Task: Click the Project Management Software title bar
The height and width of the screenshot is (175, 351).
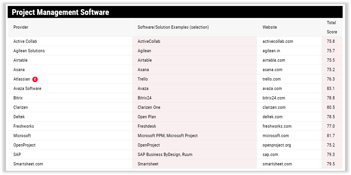Action: pos(60,12)
